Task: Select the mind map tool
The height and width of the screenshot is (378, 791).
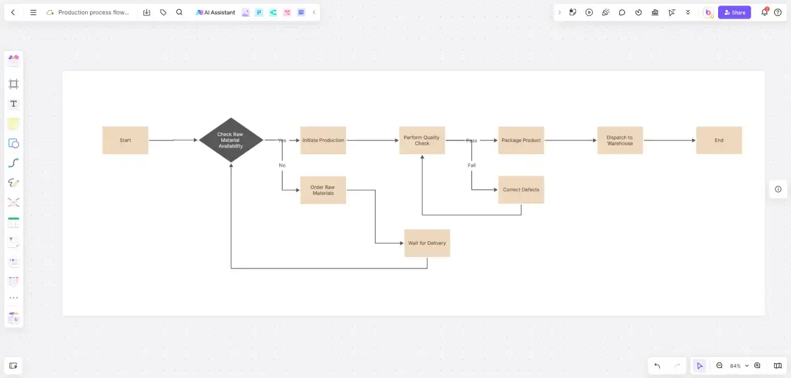Action: 14,202
